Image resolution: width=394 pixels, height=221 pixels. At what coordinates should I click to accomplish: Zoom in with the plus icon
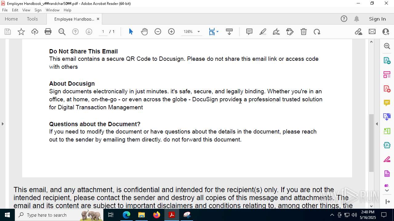[171, 32]
